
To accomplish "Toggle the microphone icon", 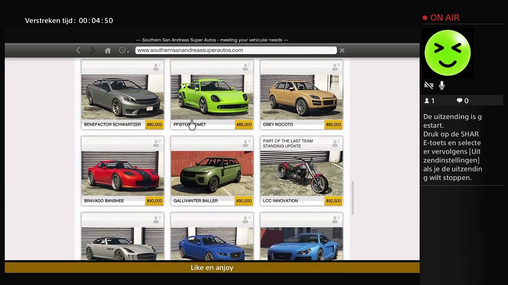I will pos(442,85).
